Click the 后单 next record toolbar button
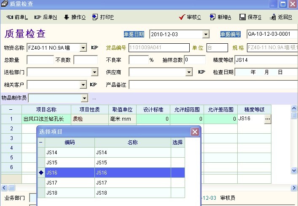 [46, 17]
